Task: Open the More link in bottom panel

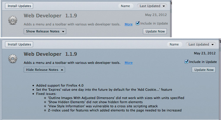Action: (128, 63)
